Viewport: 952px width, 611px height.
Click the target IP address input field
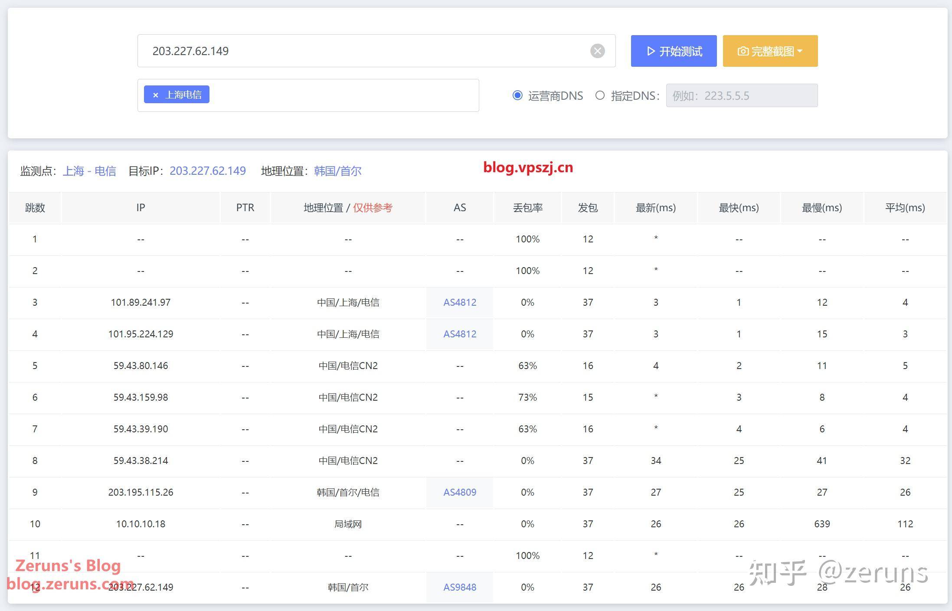click(x=376, y=51)
